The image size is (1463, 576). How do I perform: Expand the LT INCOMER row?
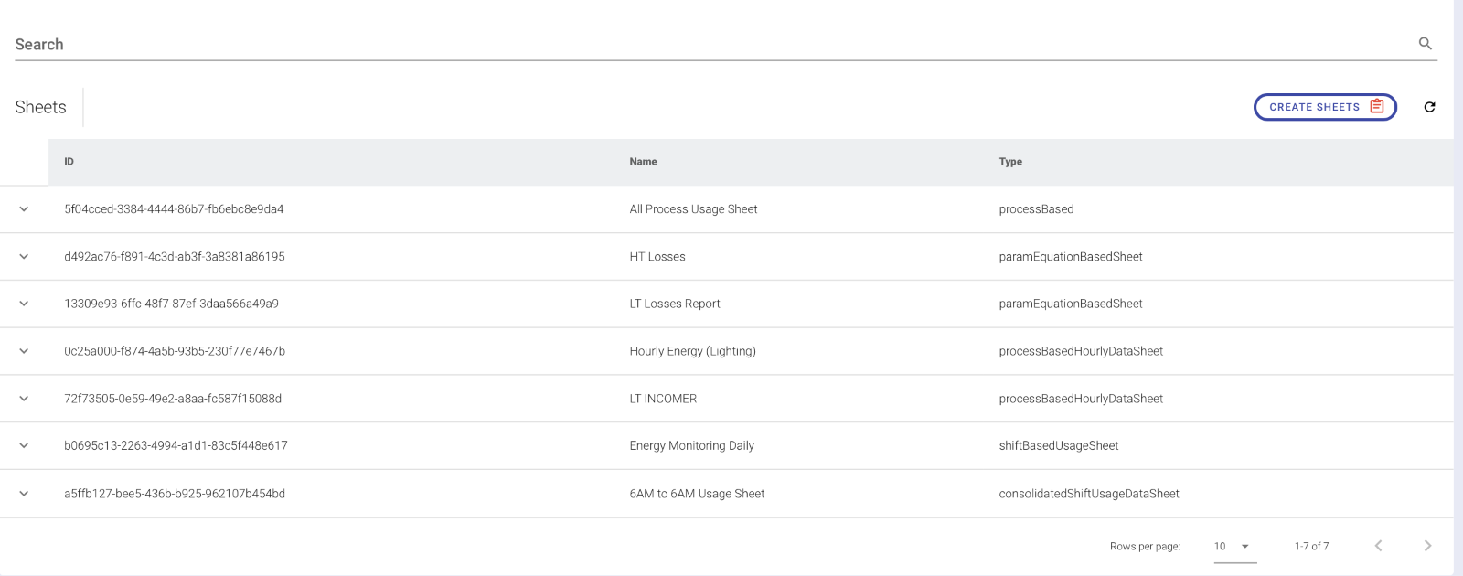click(x=24, y=399)
